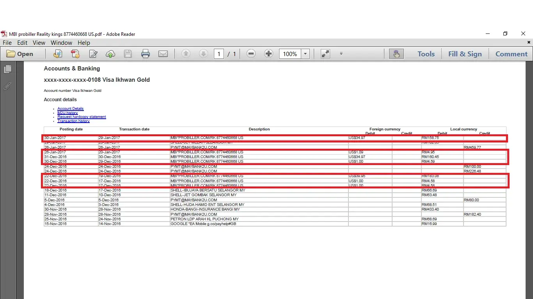Open the Fill & Sign pane
Viewport: 533px width, 299px height.
pyautogui.click(x=465, y=54)
